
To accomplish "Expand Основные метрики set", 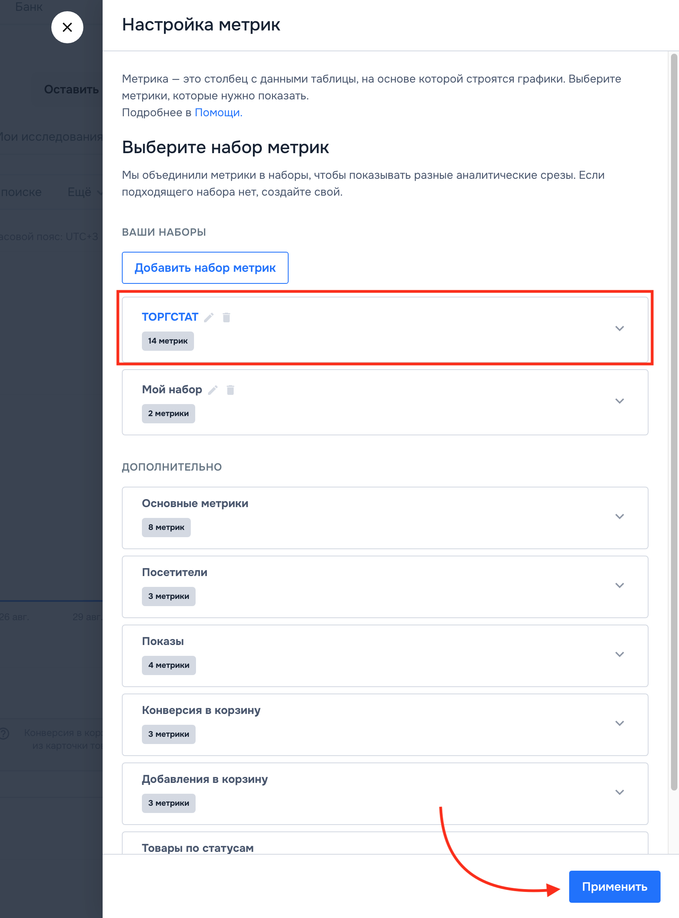I will click(619, 517).
